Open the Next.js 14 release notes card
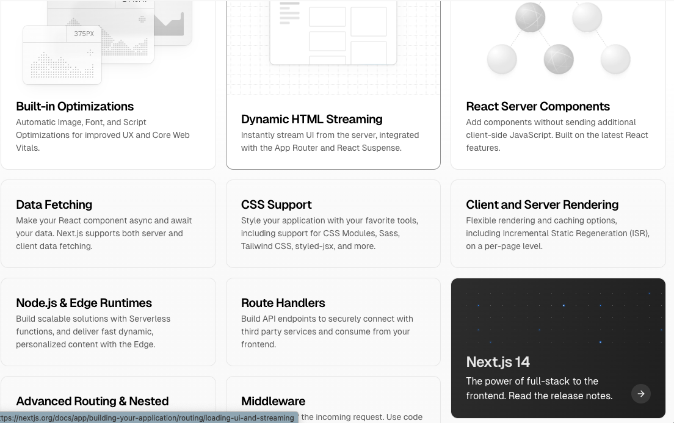The height and width of the screenshot is (423, 674). click(558, 348)
